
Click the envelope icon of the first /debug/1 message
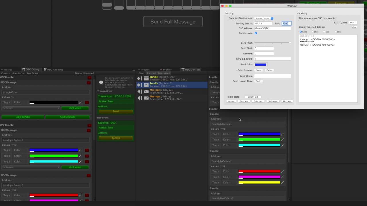(146, 92)
